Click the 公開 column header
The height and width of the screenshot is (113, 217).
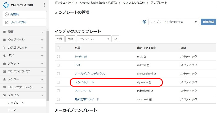pos(183,48)
